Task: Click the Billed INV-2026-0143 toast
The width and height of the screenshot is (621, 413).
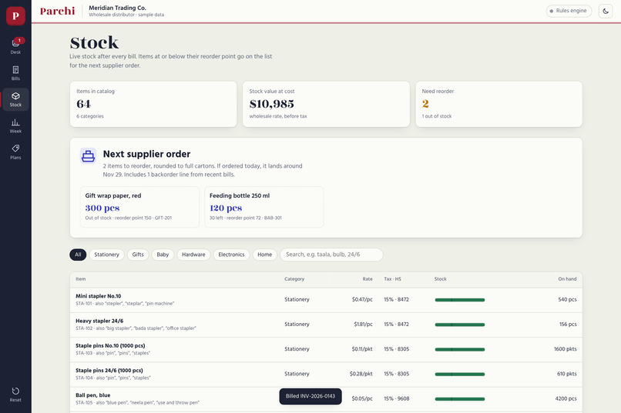Action: [310, 396]
